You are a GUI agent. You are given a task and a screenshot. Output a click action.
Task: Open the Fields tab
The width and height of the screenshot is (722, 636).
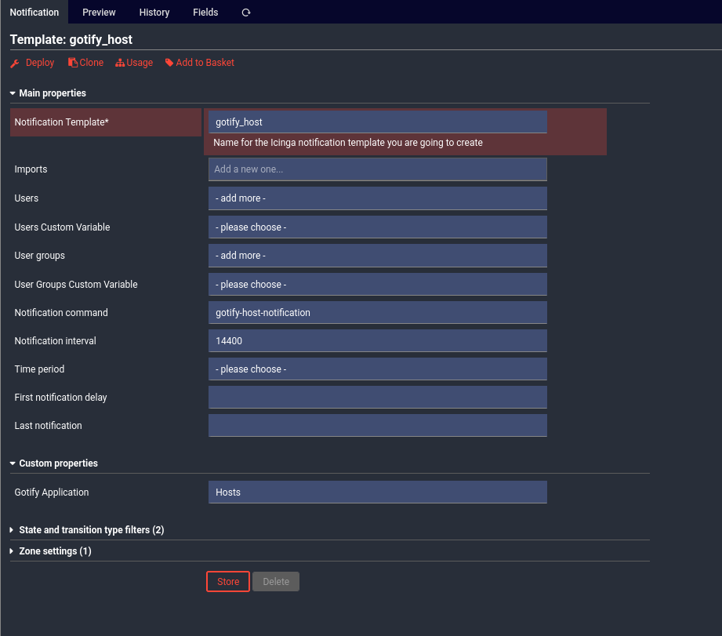point(205,13)
